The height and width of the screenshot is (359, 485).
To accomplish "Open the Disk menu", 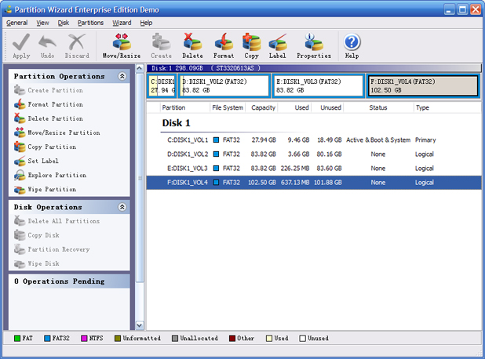I will [64, 23].
